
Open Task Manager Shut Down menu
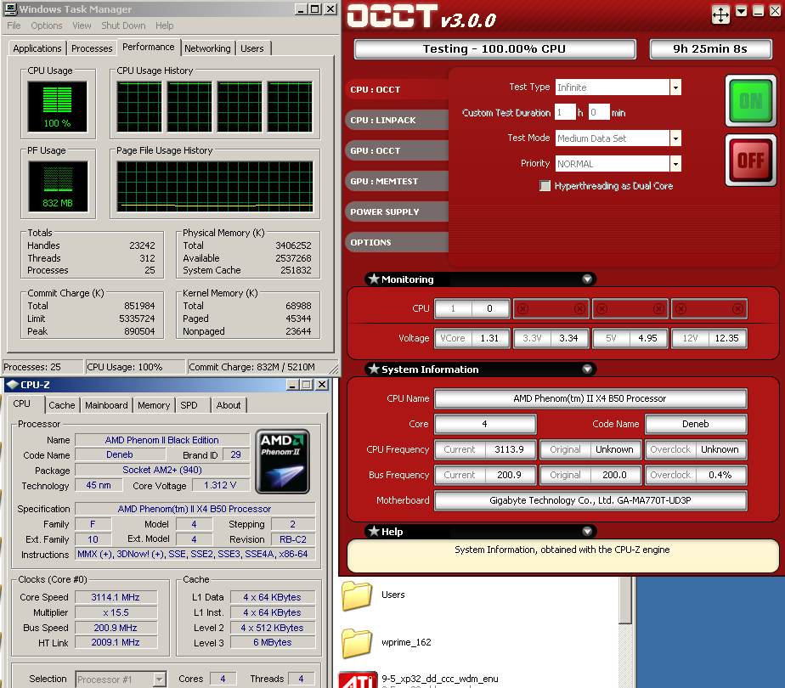(x=123, y=25)
